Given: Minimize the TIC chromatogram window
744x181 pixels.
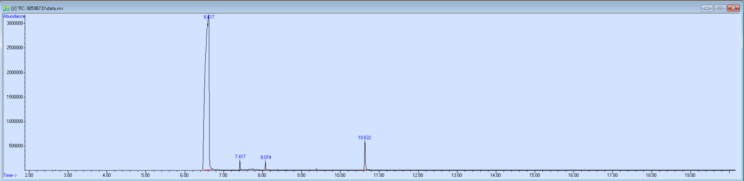Looking at the screenshot, I should tap(707, 8).
